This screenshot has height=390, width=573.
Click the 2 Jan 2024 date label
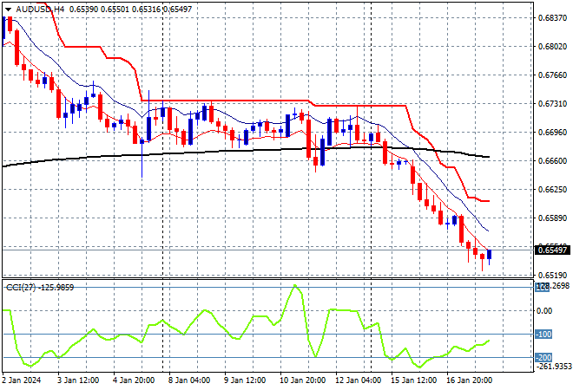21,380
